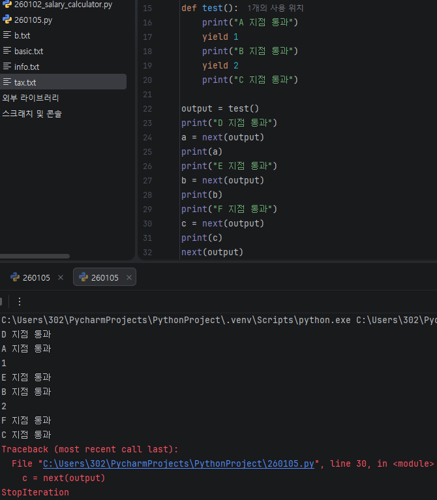This screenshot has width=437, height=500.
Task: Click print("F 지점 통과") in editor
Action: (229, 209)
